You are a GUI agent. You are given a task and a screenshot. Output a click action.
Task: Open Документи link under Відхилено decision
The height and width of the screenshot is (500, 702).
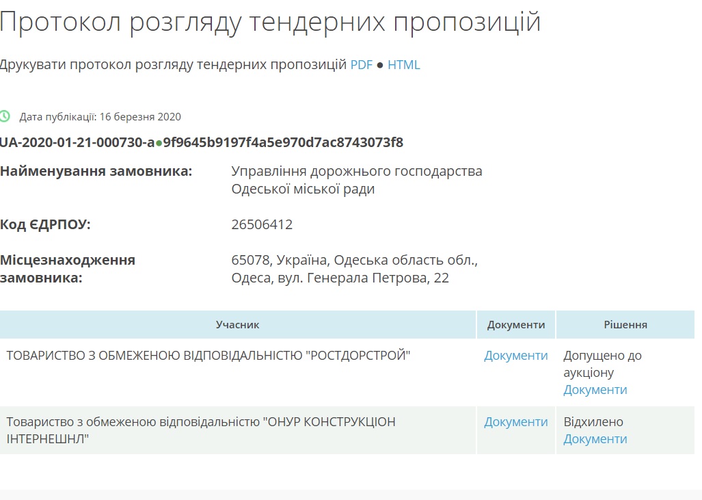pyautogui.click(x=595, y=439)
